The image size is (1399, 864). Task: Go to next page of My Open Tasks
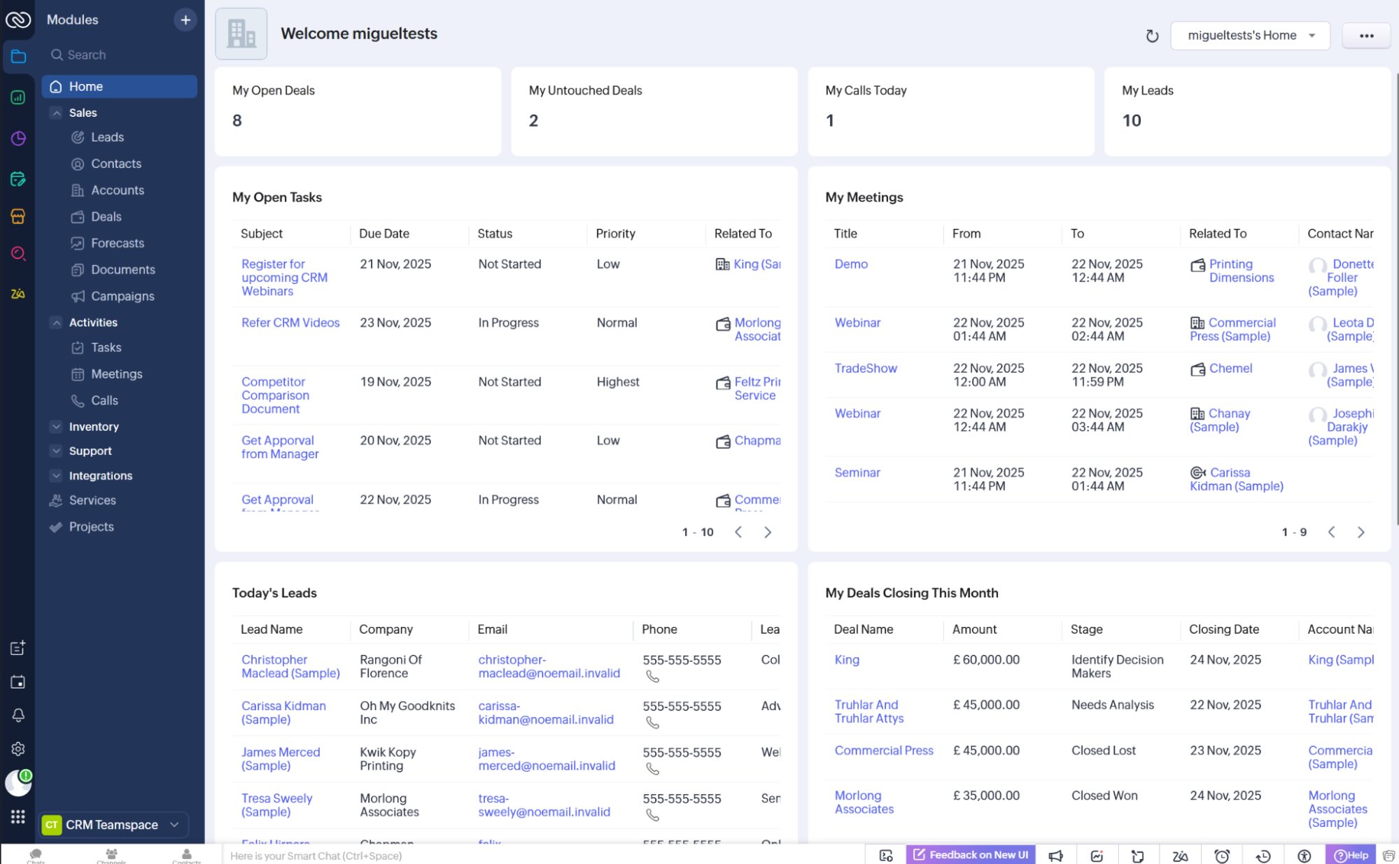(x=768, y=532)
